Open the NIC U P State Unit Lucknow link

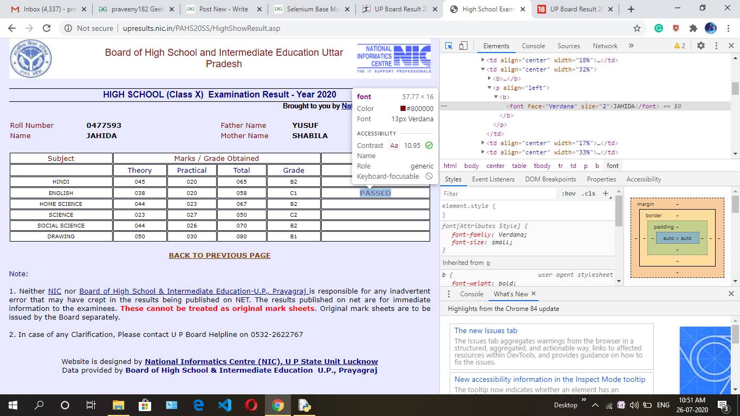pos(261,361)
